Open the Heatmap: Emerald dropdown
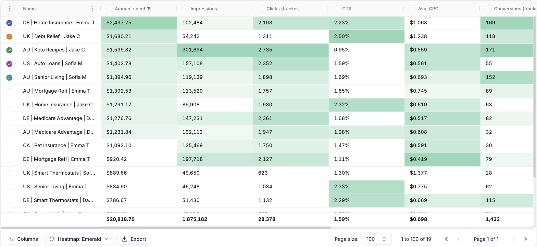537x247 pixels. pyautogui.click(x=79, y=239)
